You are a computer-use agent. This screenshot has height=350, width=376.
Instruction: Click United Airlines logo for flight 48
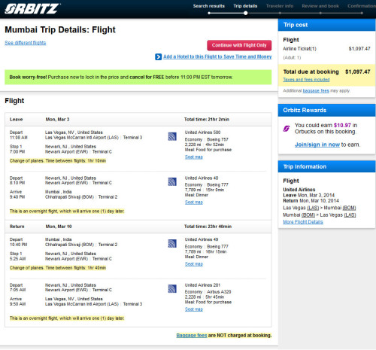(x=172, y=181)
